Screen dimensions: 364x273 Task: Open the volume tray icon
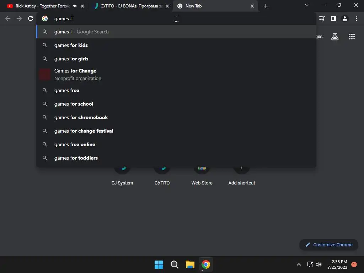318,264
